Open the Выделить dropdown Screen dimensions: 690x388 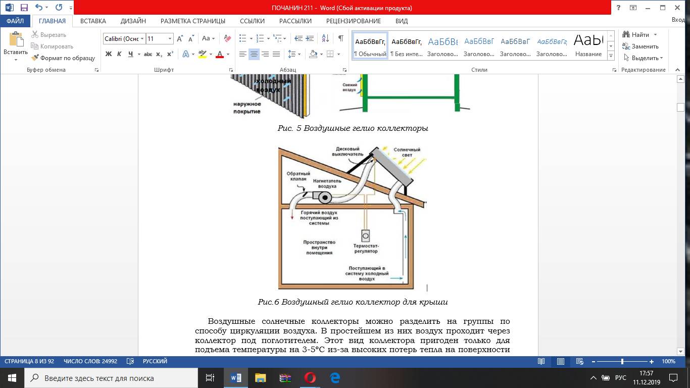pyautogui.click(x=643, y=58)
